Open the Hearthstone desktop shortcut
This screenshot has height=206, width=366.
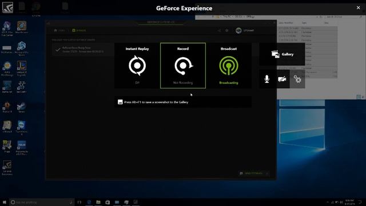click(22, 27)
